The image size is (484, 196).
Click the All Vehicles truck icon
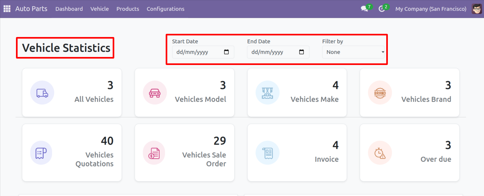(42, 93)
